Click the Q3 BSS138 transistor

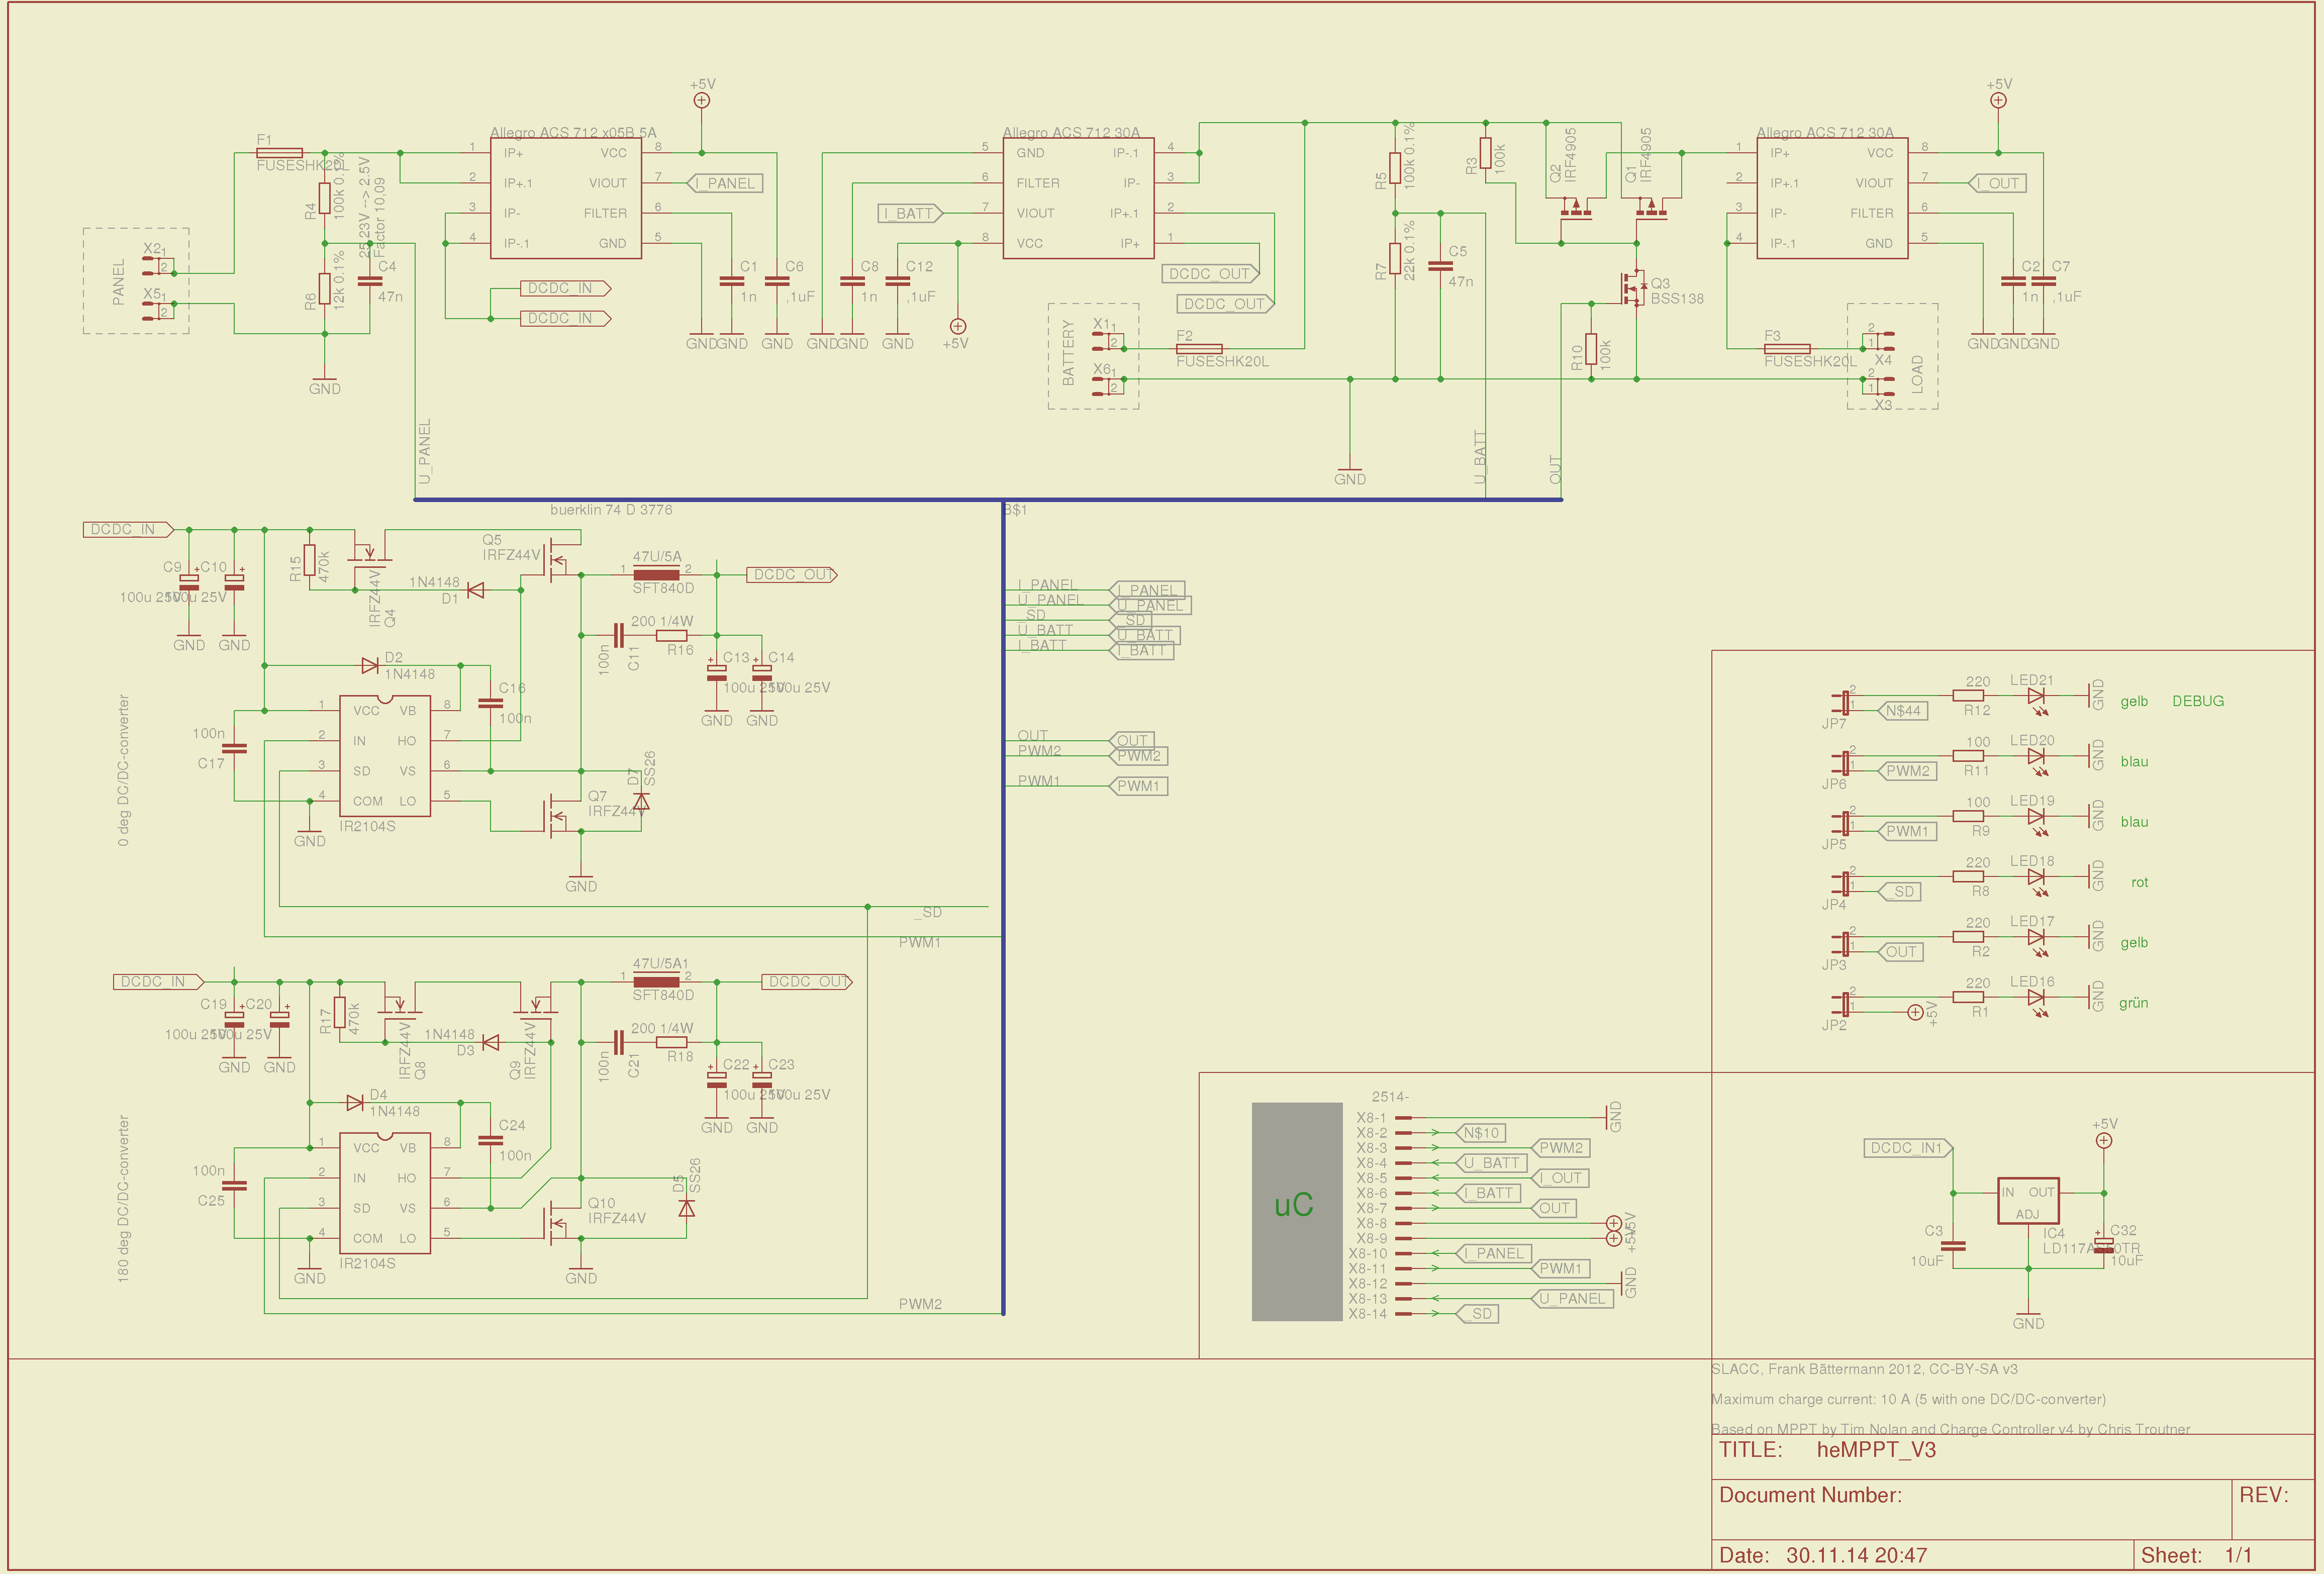[x=1634, y=288]
